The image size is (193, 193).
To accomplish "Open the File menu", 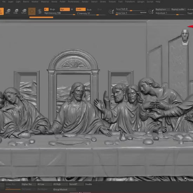I will [4, 2].
